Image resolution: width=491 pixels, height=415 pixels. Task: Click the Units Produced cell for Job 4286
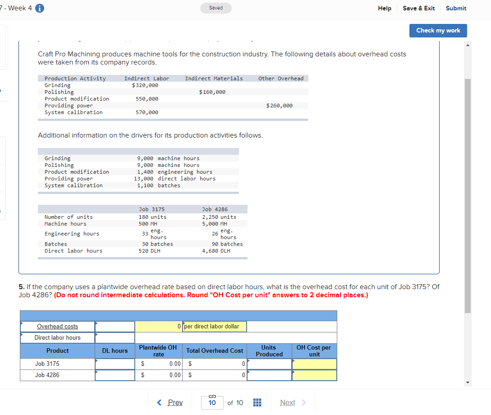269,375
